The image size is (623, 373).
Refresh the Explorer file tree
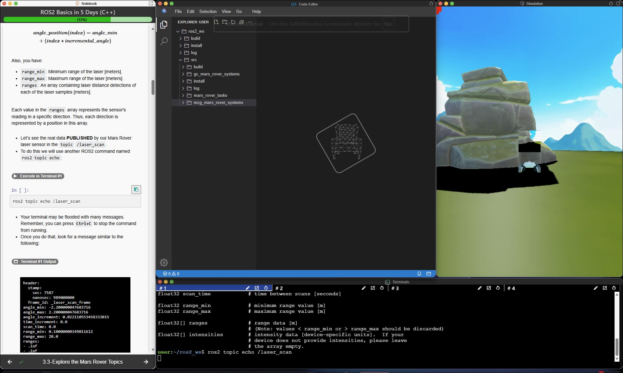coord(233,22)
